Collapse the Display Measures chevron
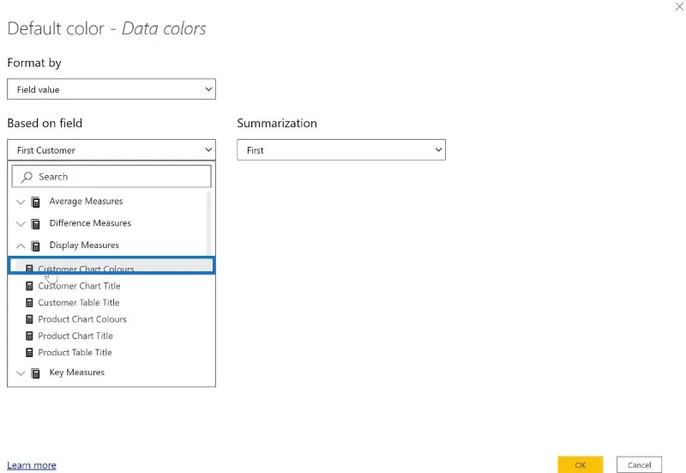The width and height of the screenshot is (686, 473). click(21, 246)
